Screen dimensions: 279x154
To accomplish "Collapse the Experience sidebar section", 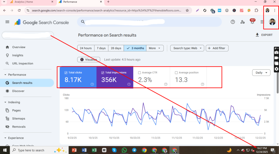I will click(x=5, y=138).
